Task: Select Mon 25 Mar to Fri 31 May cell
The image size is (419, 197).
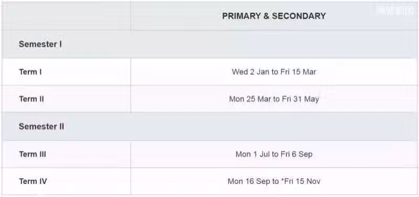Action: pyautogui.click(x=274, y=99)
